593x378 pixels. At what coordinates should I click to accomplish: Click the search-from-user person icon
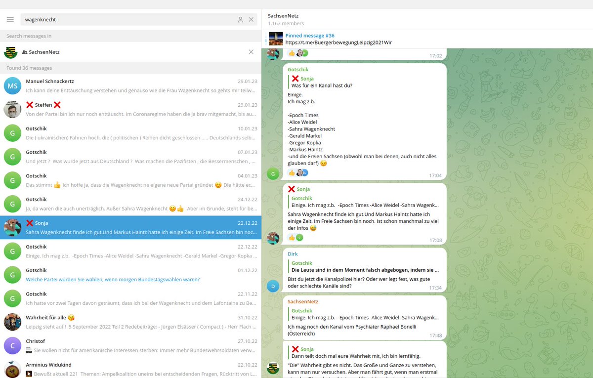pos(240,19)
